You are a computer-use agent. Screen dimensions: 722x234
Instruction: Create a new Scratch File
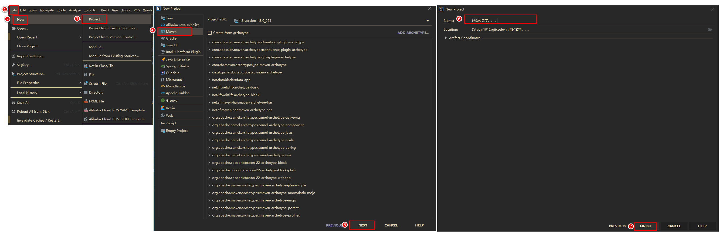pyautogui.click(x=117, y=83)
